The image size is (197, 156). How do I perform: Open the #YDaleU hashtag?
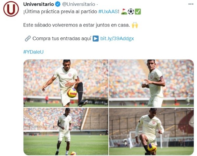click(33, 52)
